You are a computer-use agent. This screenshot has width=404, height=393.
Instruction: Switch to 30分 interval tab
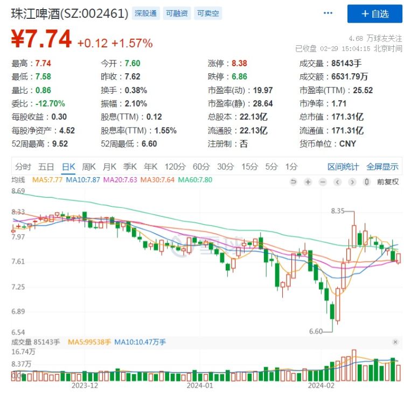pyautogui.click(x=226, y=167)
